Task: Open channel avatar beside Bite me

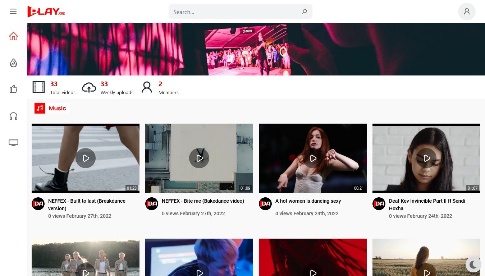Action: 152,204
